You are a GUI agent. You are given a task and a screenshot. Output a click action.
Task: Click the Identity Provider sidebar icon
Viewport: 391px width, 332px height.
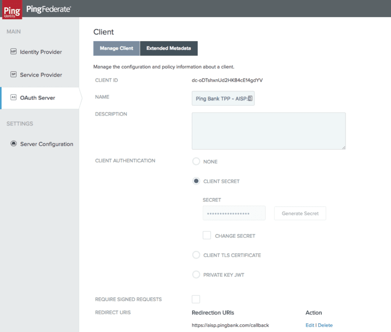tap(14, 52)
